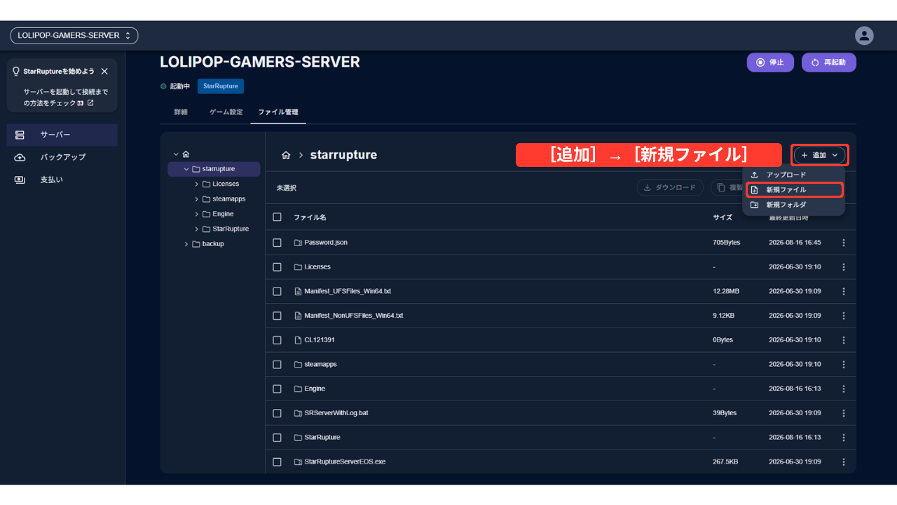The image size is (897, 505).
Task: Select the home root in the folder tree
Action: tap(186, 154)
